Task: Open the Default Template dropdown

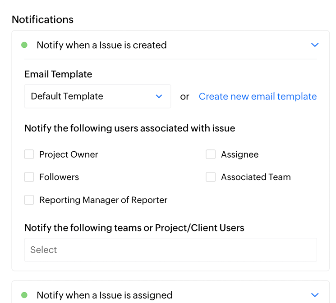Action: (x=97, y=96)
